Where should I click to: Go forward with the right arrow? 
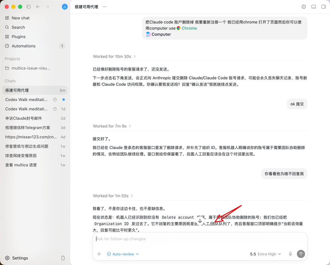[47, 7]
